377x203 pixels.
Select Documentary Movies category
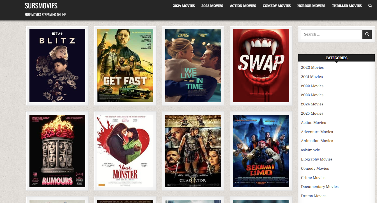point(320,187)
